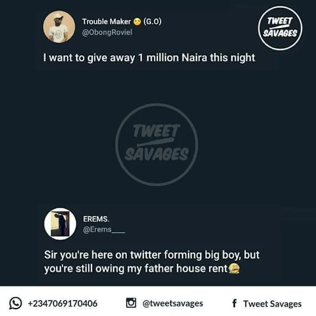Click the Instagram icon in footer

(x=131, y=303)
